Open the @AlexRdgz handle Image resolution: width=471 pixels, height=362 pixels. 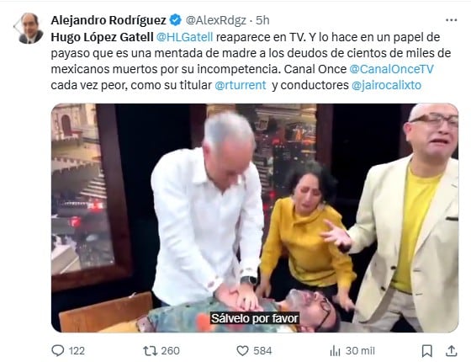click(216, 20)
